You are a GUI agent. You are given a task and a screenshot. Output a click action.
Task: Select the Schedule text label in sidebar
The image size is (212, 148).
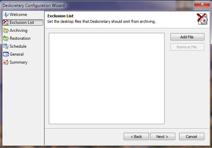(x=18, y=46)
